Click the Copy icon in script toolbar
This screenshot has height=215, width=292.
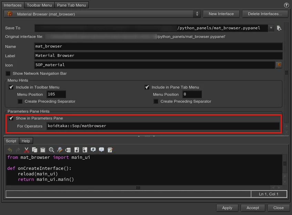pos(35,150)
